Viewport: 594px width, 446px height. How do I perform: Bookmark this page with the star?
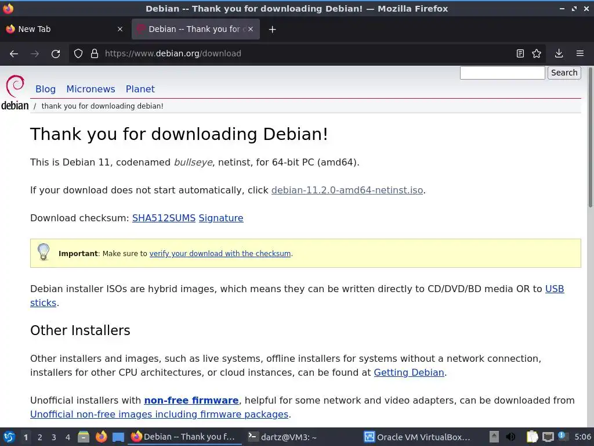tap(537, 53)
